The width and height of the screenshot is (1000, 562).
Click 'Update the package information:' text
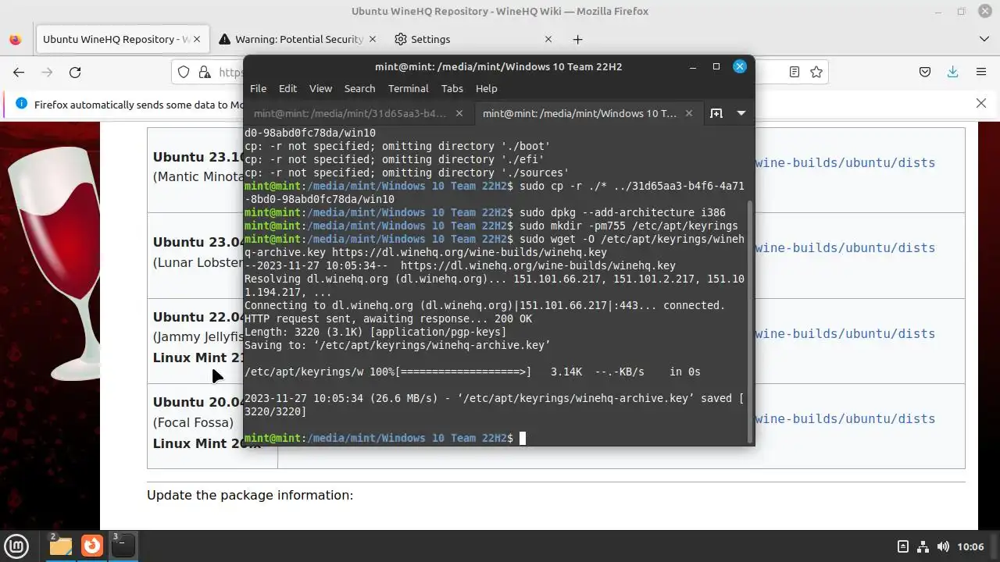(x=250, y=495)
